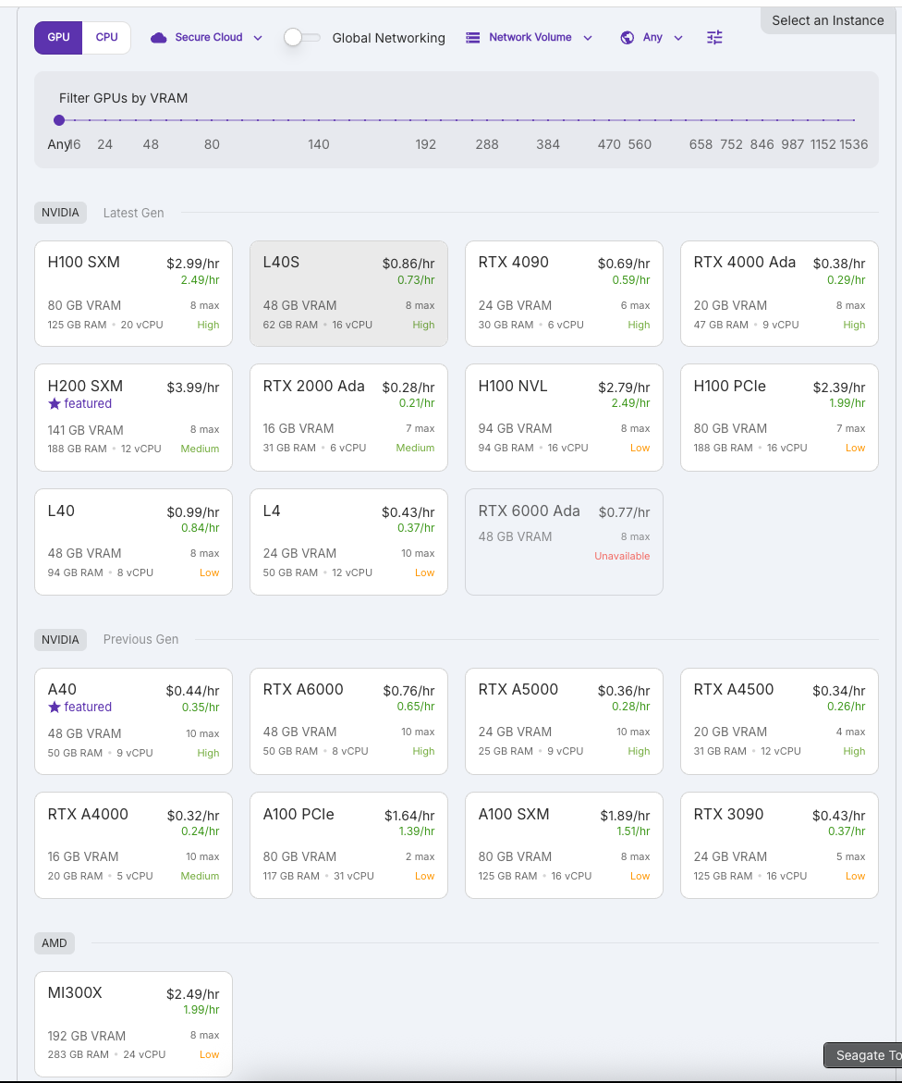Select the RTX A5000 card
Viewport: 902px width, 1083px height.
tap(564, 721)
